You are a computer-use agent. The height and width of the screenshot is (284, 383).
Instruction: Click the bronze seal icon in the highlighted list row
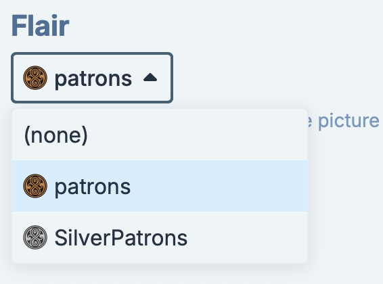click(x=35, y=186)
